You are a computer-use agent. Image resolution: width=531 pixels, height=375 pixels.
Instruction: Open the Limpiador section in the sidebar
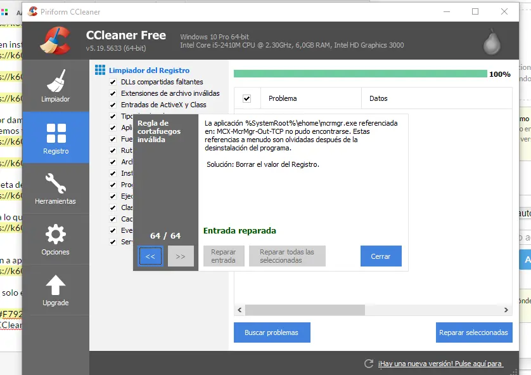56,86
